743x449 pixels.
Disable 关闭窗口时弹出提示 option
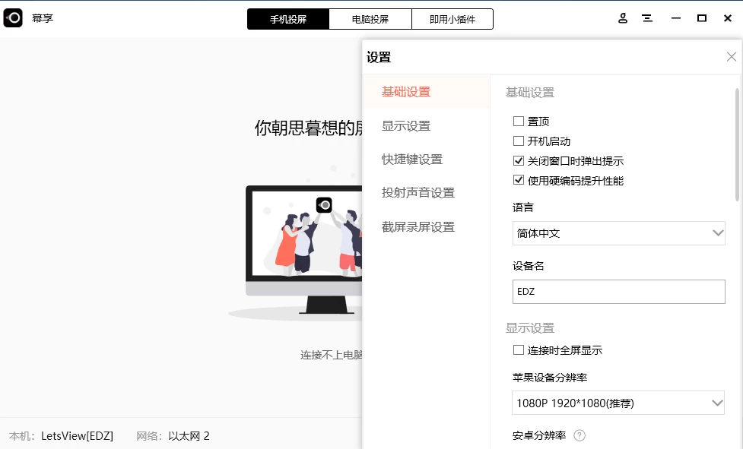pyautogui.click(x=518, y=160)
